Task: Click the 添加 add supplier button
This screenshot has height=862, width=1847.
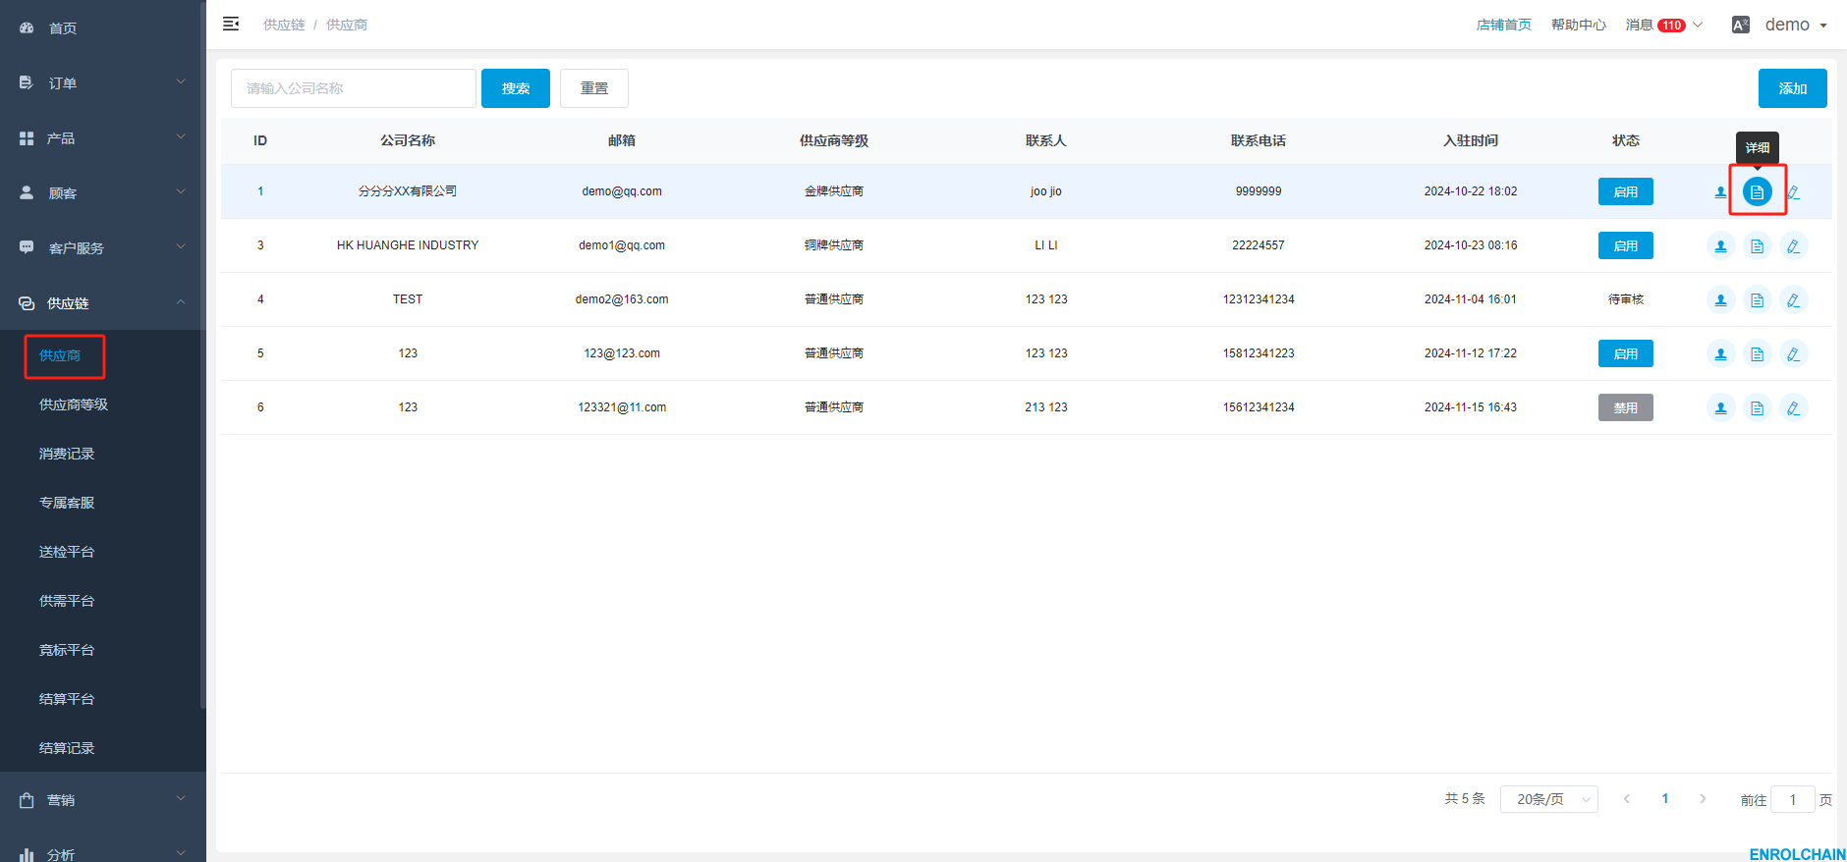Action: [x=1793, y=88]
